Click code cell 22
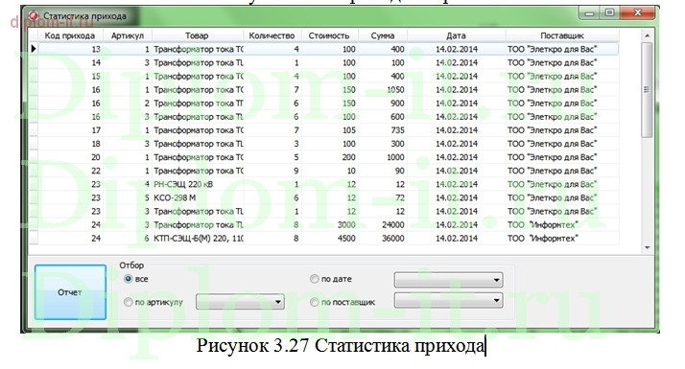 [70, 171]
